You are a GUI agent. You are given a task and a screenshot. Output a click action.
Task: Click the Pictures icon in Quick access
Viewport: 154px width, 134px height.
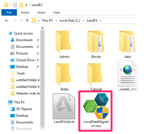coord(13,53)
